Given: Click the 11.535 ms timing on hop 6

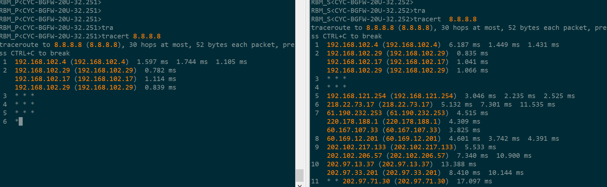Looking at the screenshot, I should coord(537,105).
